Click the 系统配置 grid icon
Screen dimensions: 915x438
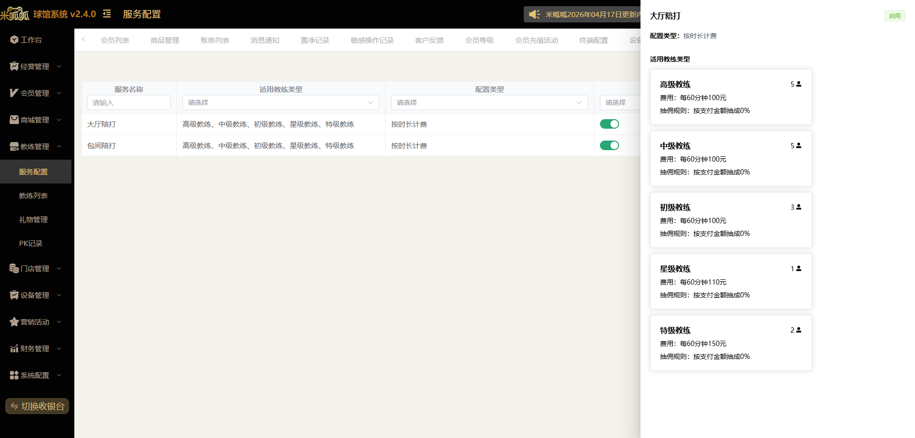pos(14,375)
